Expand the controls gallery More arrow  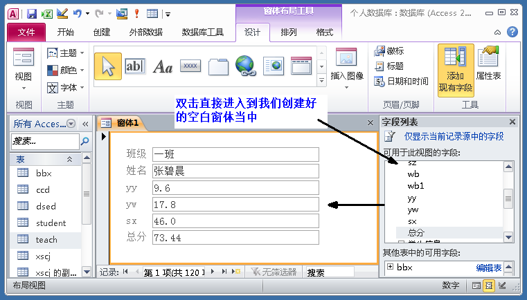pyautogui.click(x=321, y=81)
